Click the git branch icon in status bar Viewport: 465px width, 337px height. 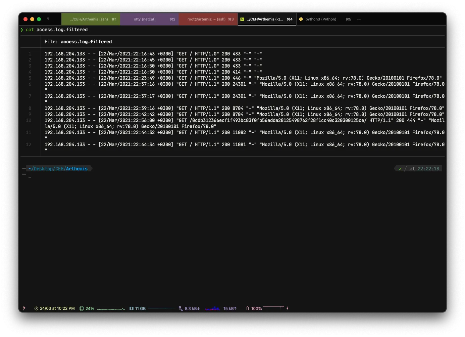[x=24, y=308]
